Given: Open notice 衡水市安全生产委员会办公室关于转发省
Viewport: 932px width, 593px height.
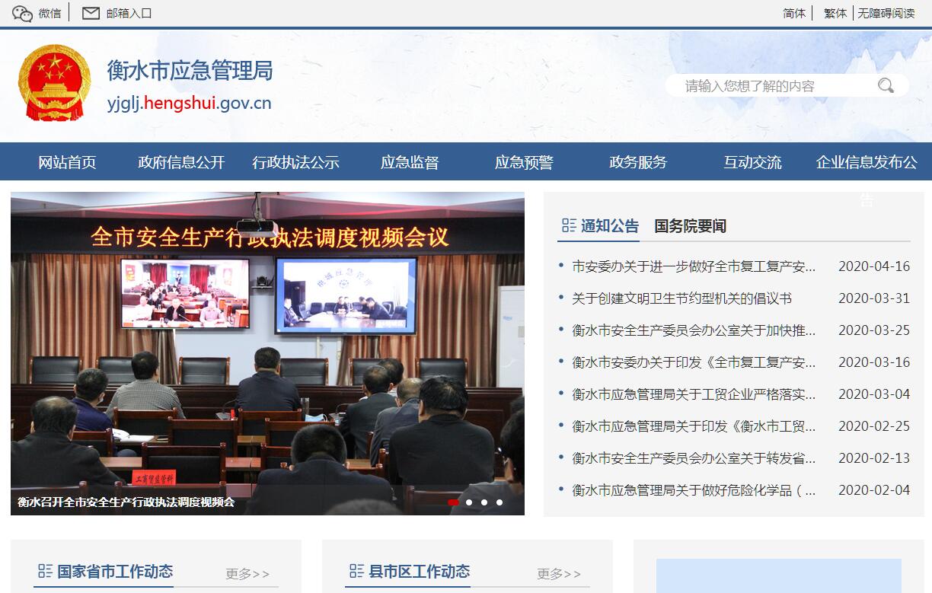Looking at the screenshot, I should point(694,458).
